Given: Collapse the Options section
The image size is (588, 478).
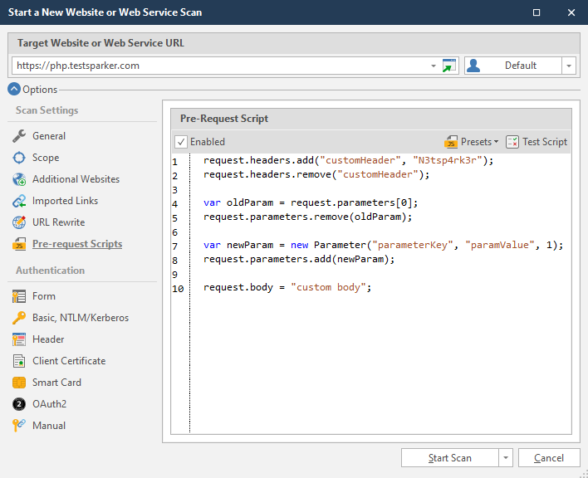Looking at the screenshot, I should coord(14,90).
